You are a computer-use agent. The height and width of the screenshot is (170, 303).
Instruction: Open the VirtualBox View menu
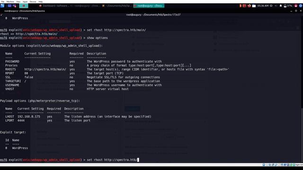coord(18,1)
